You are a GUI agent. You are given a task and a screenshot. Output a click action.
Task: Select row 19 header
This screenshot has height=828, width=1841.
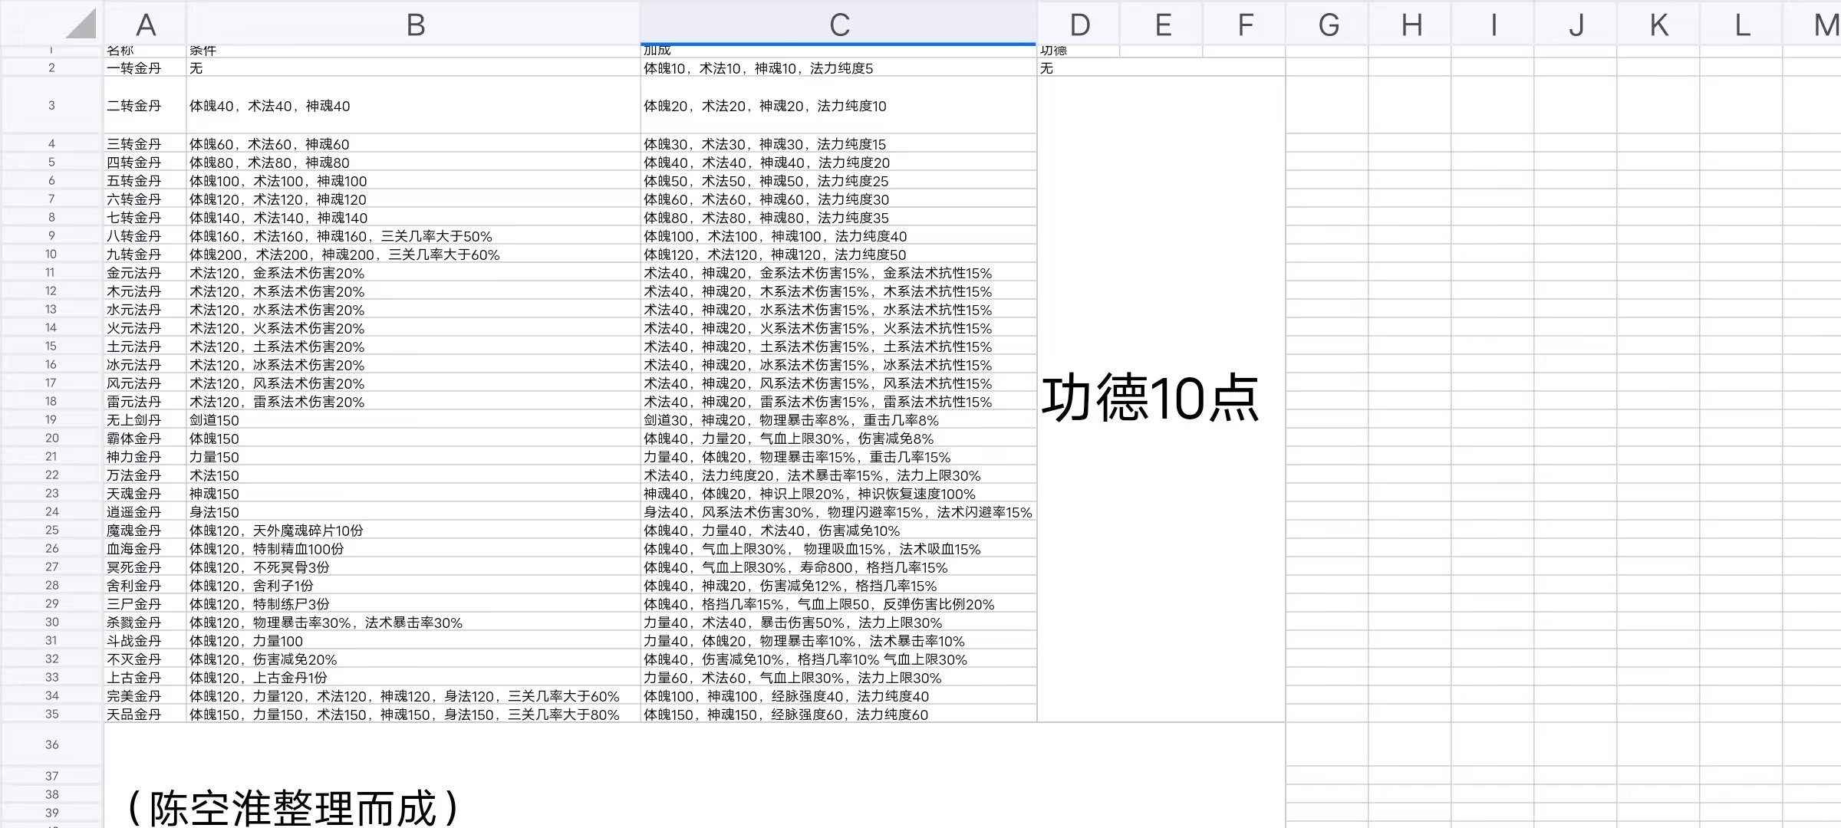coord(51,419)
